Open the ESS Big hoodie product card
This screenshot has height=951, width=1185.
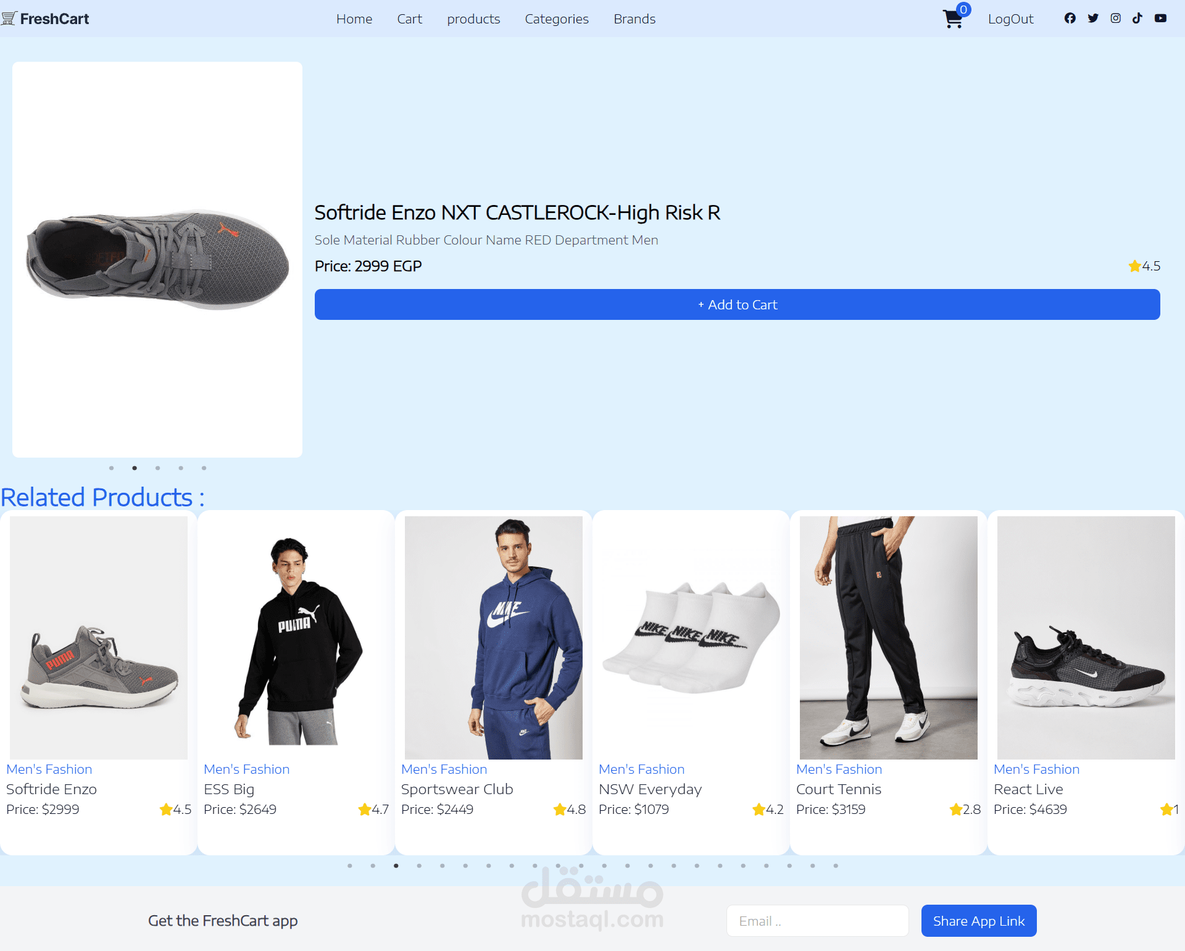(296, 682)
